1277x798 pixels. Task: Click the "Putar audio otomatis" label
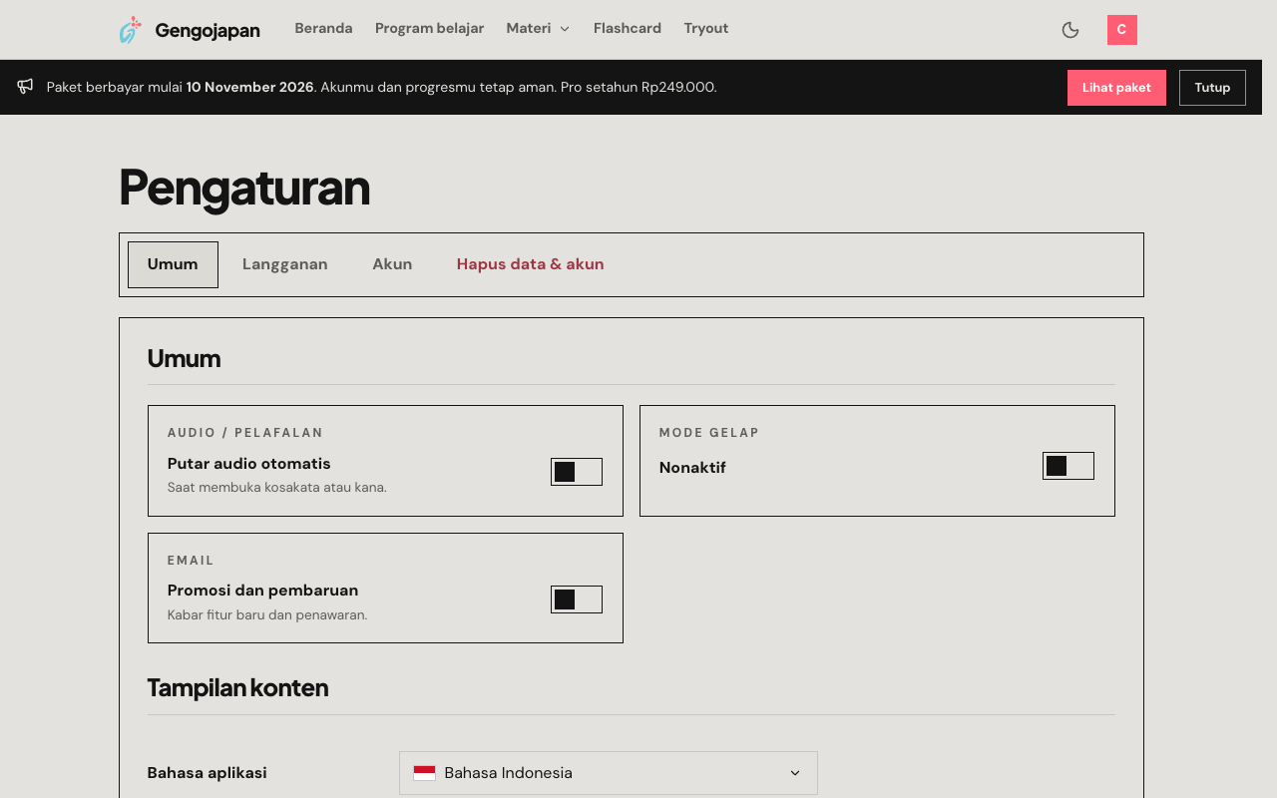pos(249,464)
